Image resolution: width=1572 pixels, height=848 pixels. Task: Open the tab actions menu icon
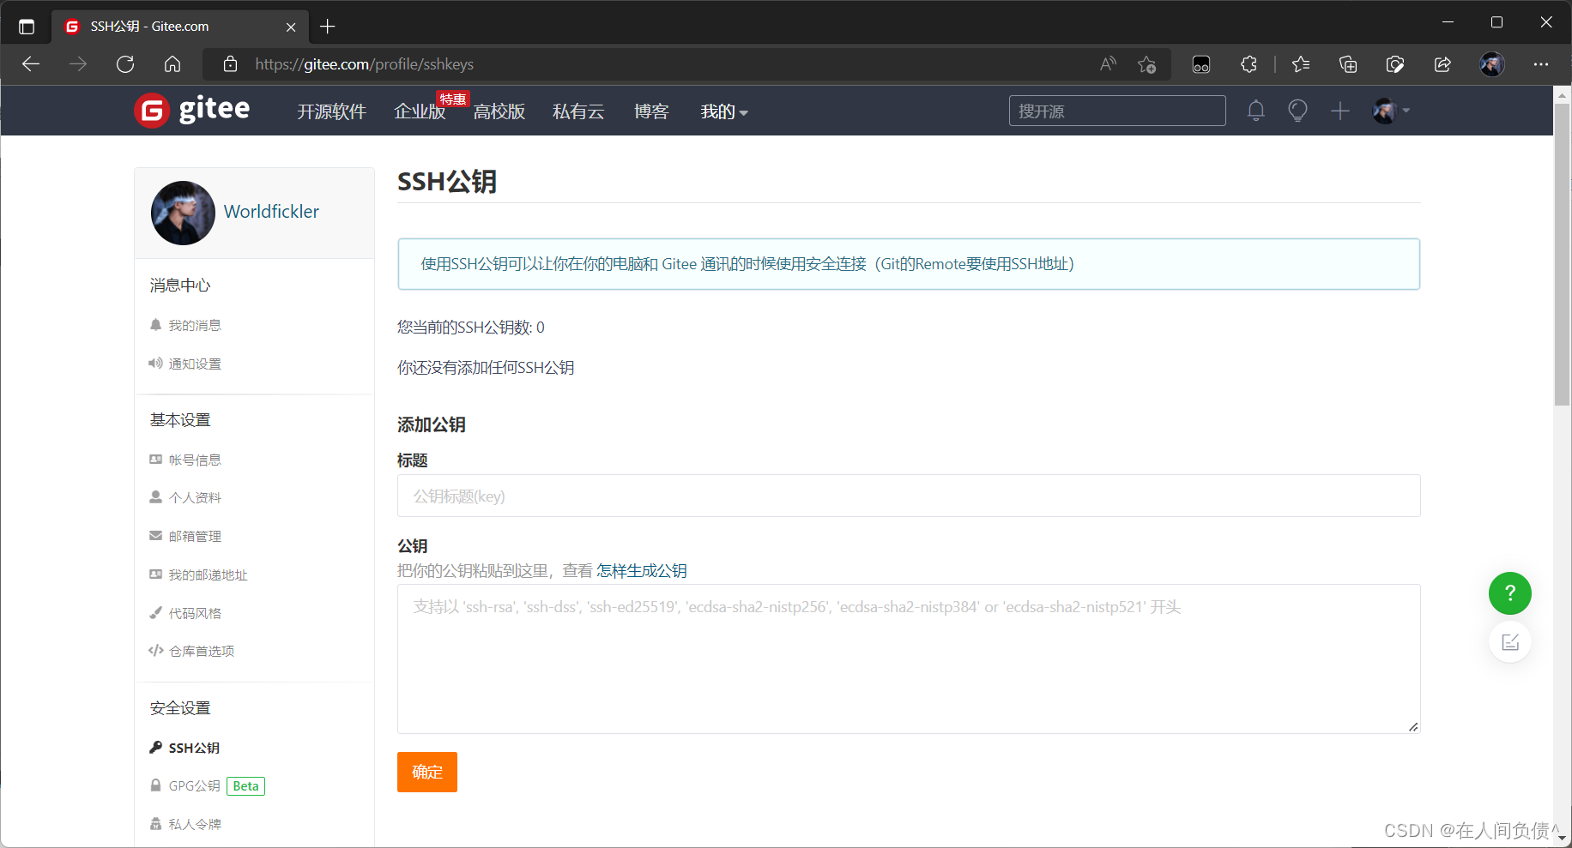pos(27,27)
